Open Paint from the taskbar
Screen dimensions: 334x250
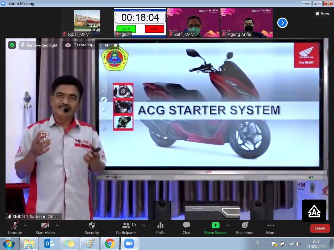(90, 243)
